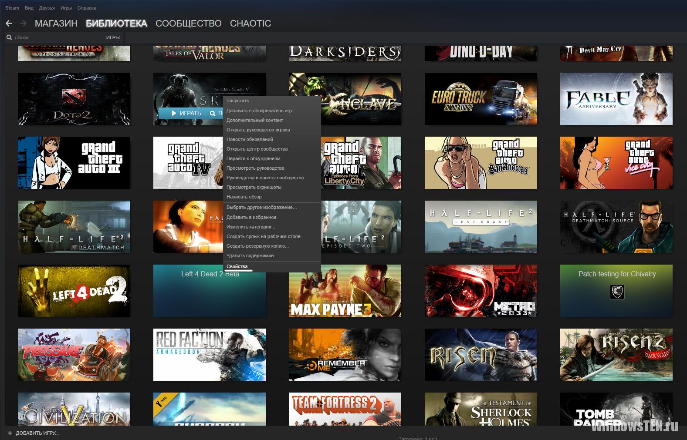Select Перейти к обсуждениям
Viewport: 687px width, 440px height.
[x=272, y=158]
